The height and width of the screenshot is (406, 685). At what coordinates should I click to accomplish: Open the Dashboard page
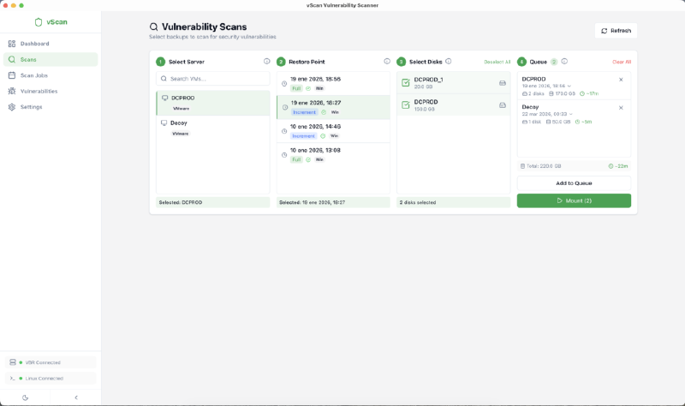pos(51,44)
